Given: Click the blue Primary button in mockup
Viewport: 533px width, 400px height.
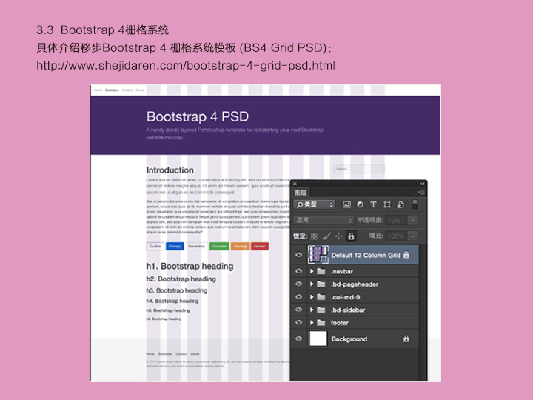Looking at the screenshot, I should pyautogui.click(x=175, y=246).
